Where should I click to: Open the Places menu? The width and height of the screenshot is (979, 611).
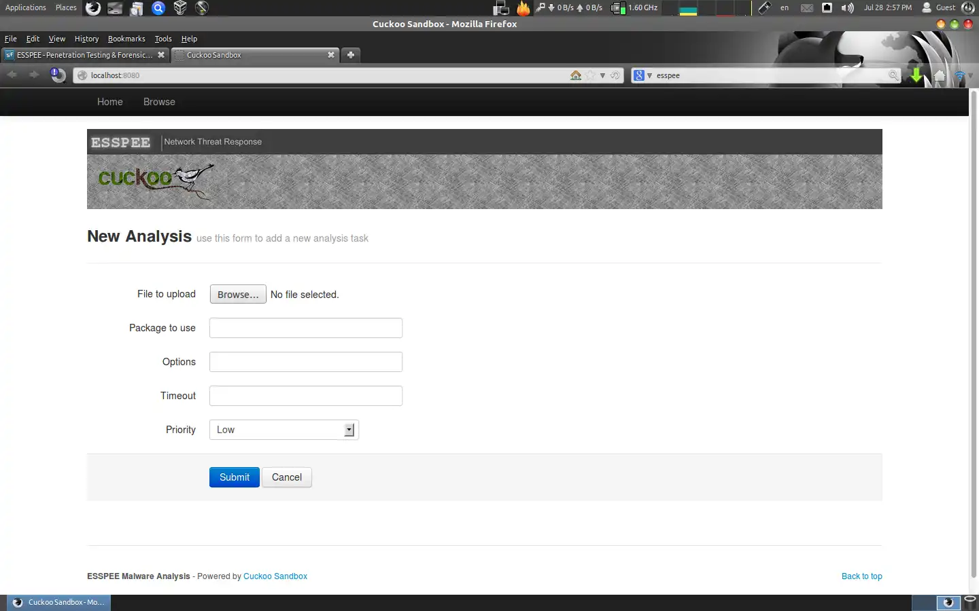[x=66, y=7]
